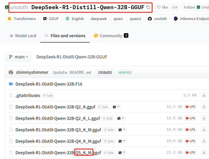Click the unsloth organization avatar beside the title
The width and height of the screenshot is (209, 159).
click(6, 7)
